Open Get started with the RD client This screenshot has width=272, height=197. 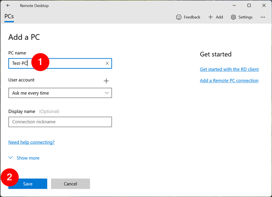click(x=229, y=69)
